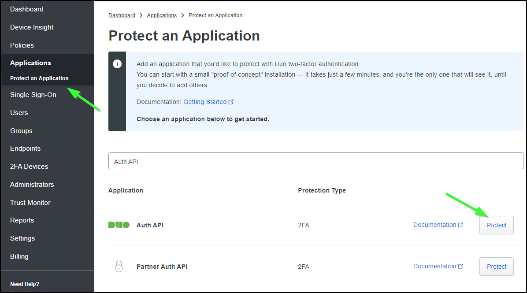Viewport: 527px width, 293px height.
Task: Click external-link icon on Partner Auth API Documentation
Action: pyautogui.click(x=461, y=266)
